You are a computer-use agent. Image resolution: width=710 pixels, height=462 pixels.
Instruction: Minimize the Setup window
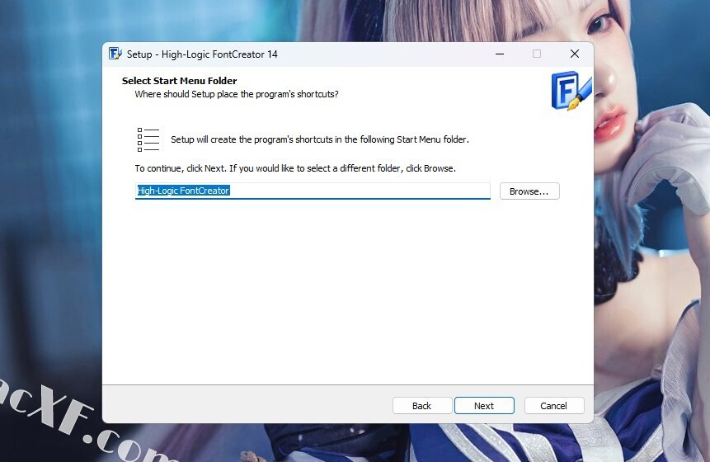click(x=500, y=54)
